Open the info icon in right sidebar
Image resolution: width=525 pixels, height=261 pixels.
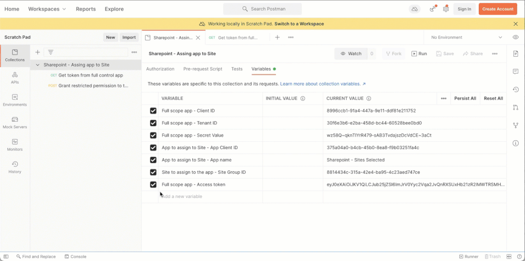pyautogui.click(x=516, y=143)
